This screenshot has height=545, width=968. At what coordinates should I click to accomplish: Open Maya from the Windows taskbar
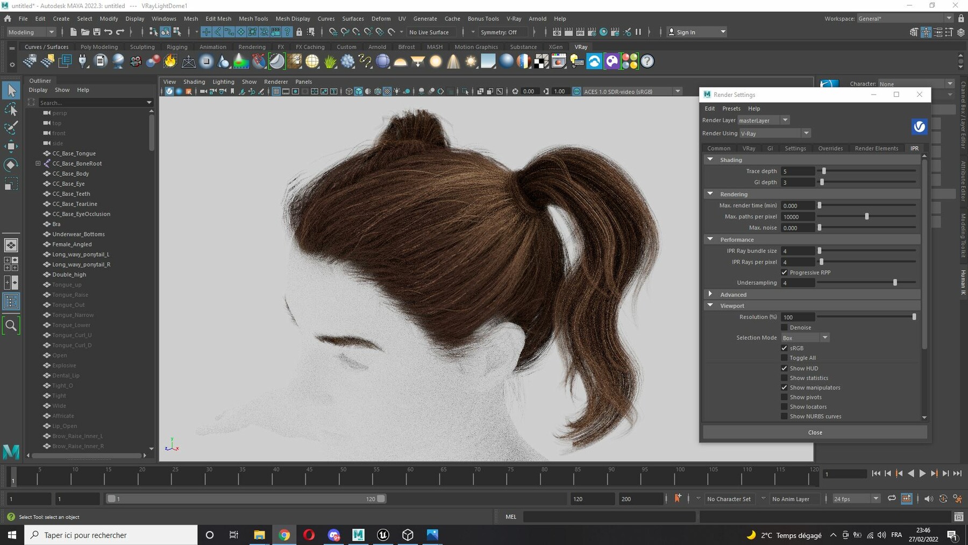point(358,535)
